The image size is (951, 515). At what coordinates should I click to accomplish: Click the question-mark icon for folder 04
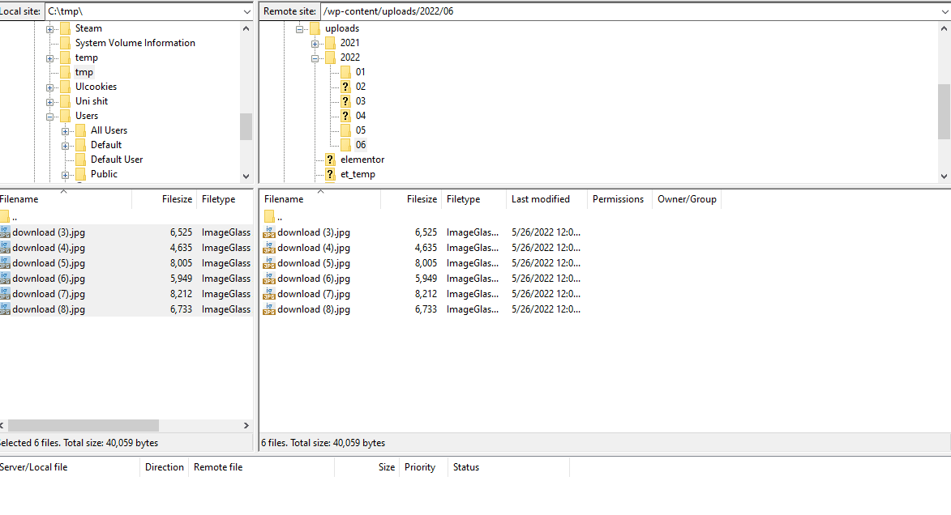click(345, 116)
